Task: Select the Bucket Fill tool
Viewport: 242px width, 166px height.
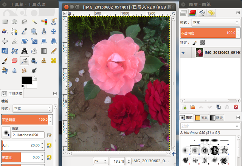Action: pos(34,51)
